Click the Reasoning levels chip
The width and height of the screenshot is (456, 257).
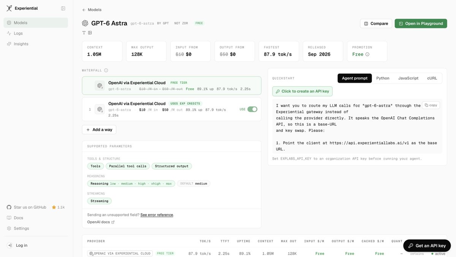tap(131, 184)
